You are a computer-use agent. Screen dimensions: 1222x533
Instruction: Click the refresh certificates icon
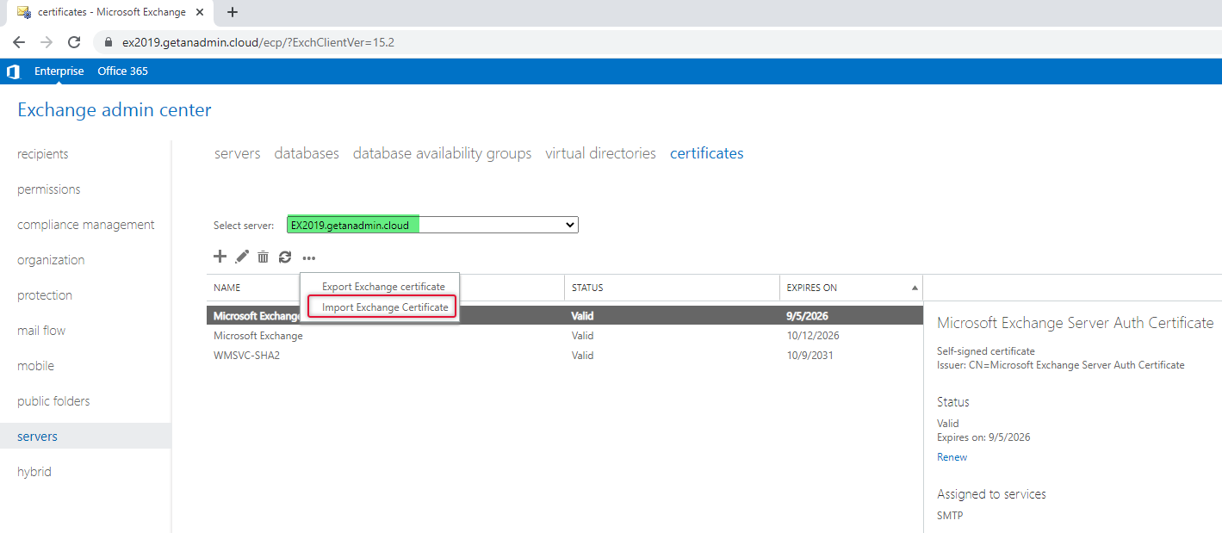pos(285,257)
